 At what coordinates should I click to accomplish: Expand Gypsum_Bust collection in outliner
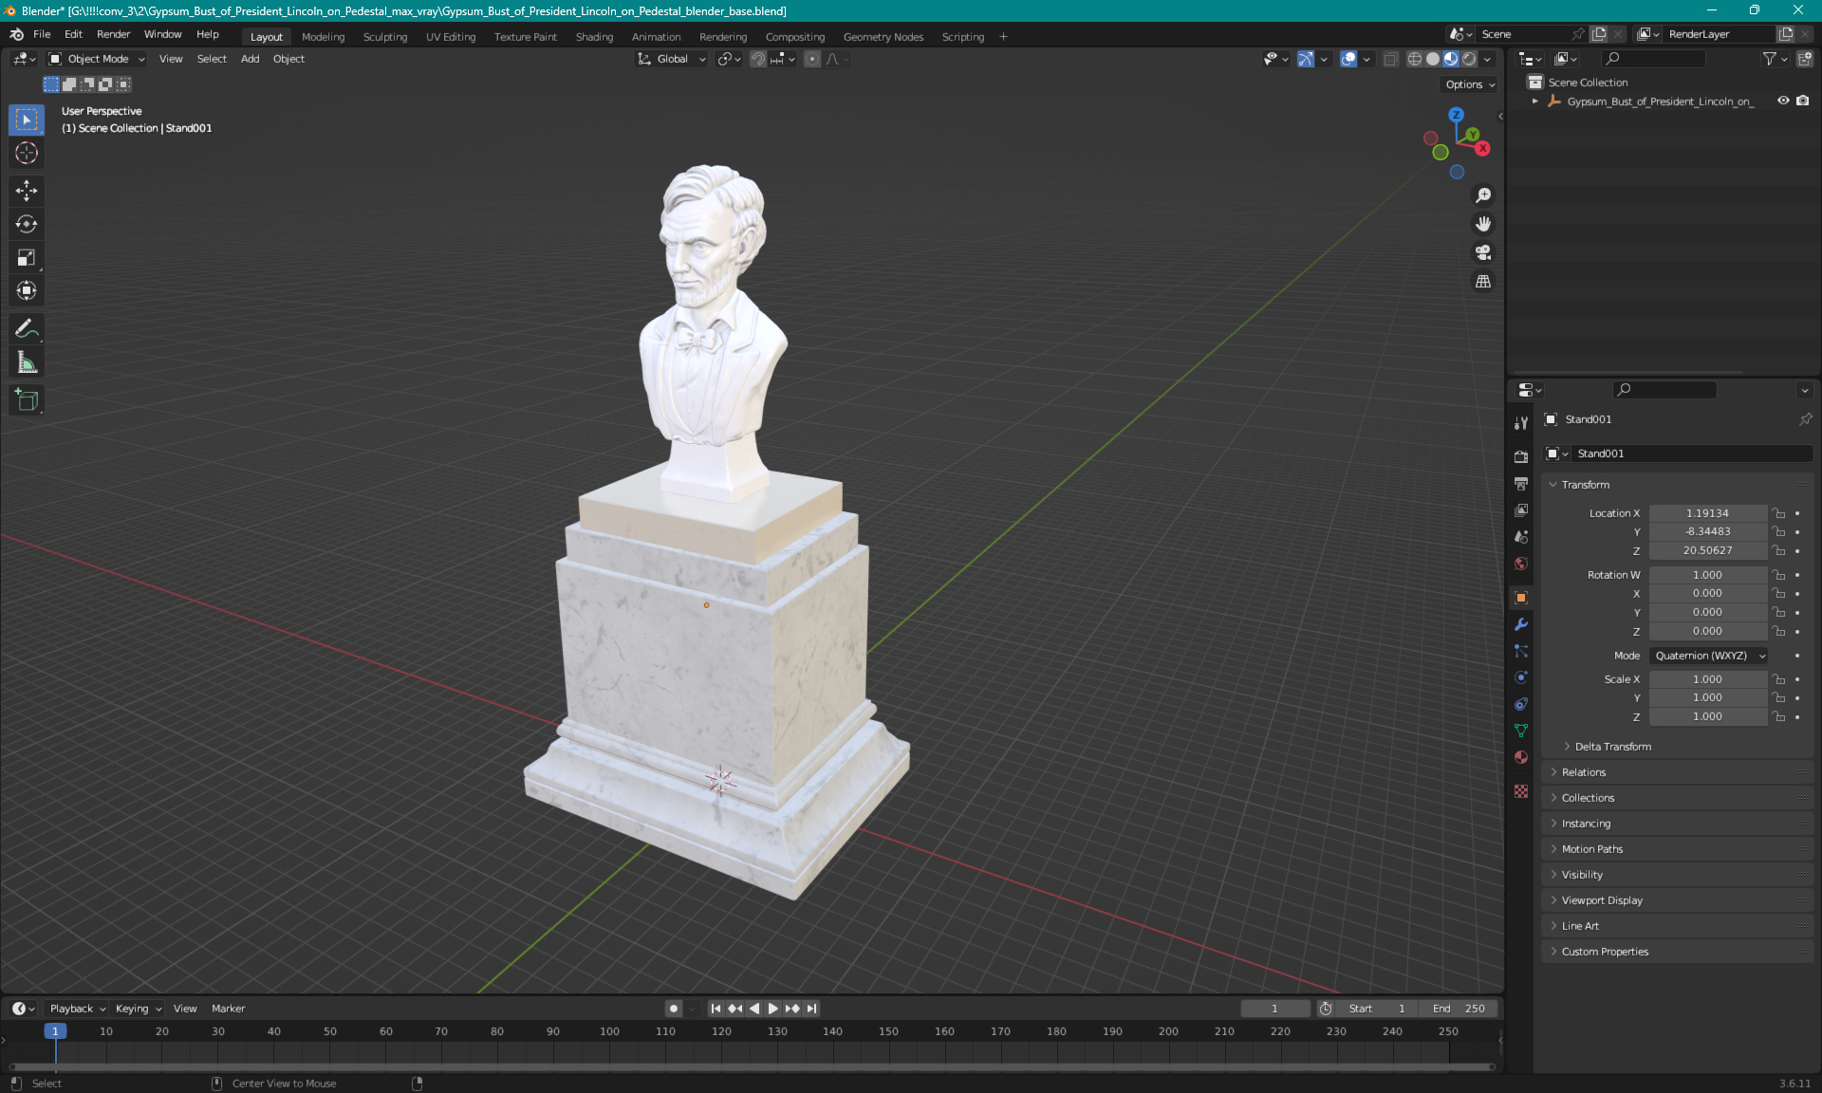point(1534,101)
